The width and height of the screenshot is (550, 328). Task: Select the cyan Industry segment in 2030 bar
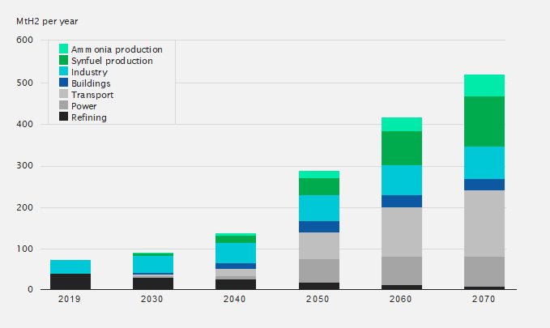[x=153, y=264]
